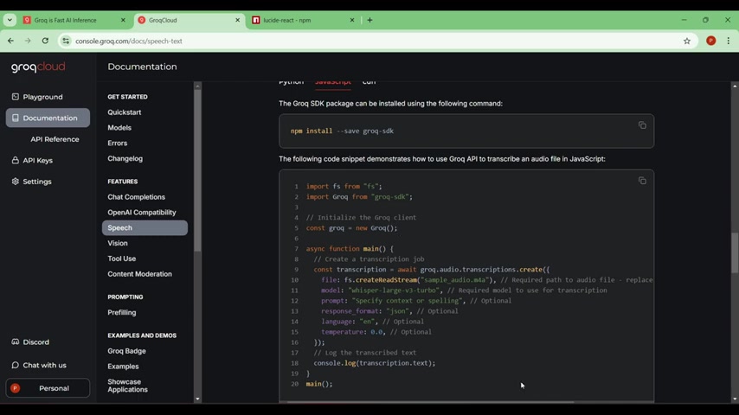Open API Reference link
Image resolution: width=739 pixels, height=415 pixels.
click(x=55, y=139)
